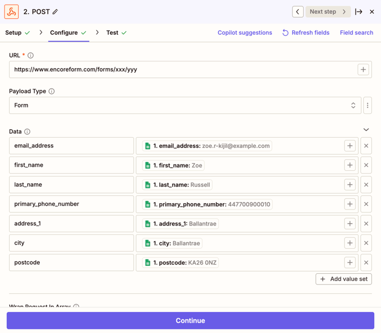Click the info icon next to URL
The width and height of the screenshot is (381, 333).
[31, 56]
